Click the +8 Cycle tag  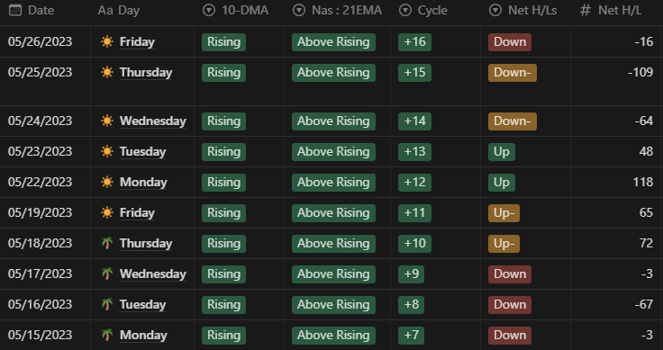(411, 305)
